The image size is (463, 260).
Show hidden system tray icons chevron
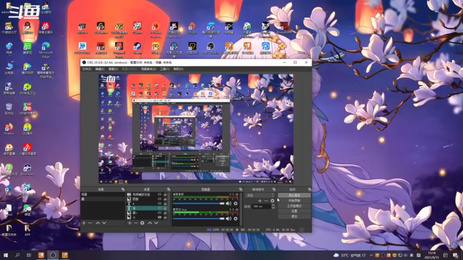click(371, 255)
